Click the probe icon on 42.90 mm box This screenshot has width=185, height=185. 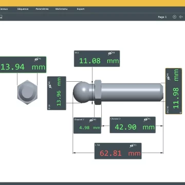pyautogui.click(x=146, y=119)
